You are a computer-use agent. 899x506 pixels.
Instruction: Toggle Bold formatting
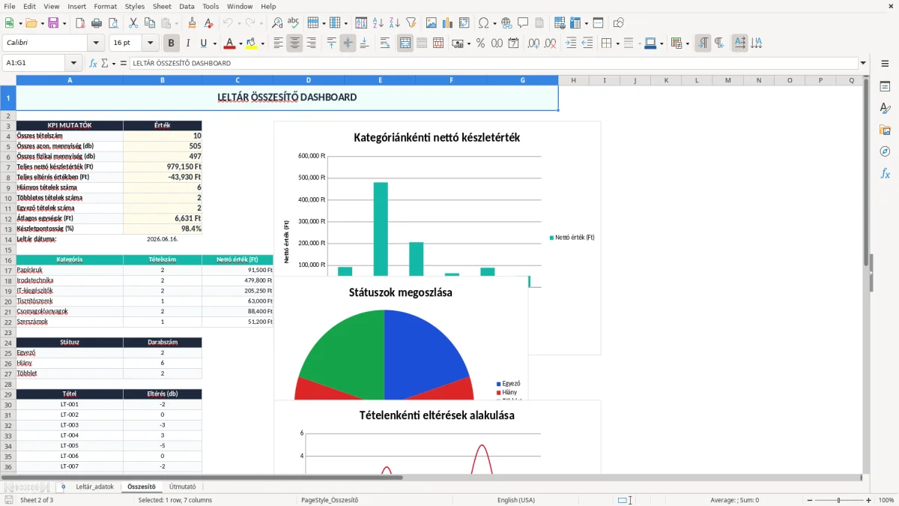pyautogui.click(x=171, y=43)
